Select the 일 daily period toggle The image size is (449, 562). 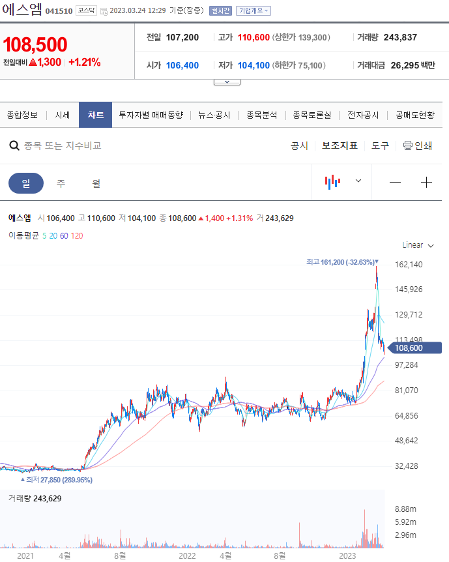click(x=26, y=183)
